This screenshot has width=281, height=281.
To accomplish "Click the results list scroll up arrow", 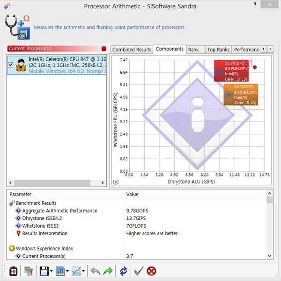I will [x=269, y=193].
